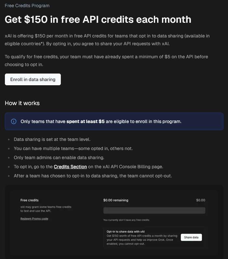Click the paragraph on qualifying for free credits
The width and height of the screenshot is (228, 259).
106,61
